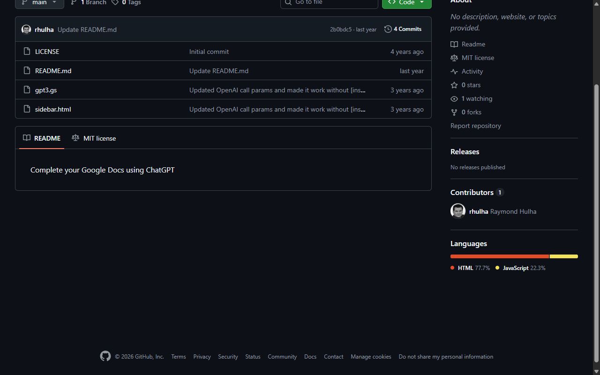600x375 pixels.
Task: Click the file icon beside README.md
Action: tap(27, 71)
